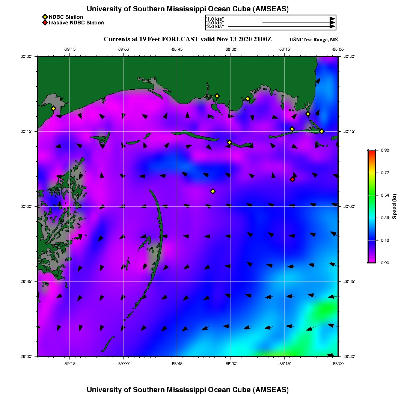Select the easternmost yellow station marker

(322, 131)
